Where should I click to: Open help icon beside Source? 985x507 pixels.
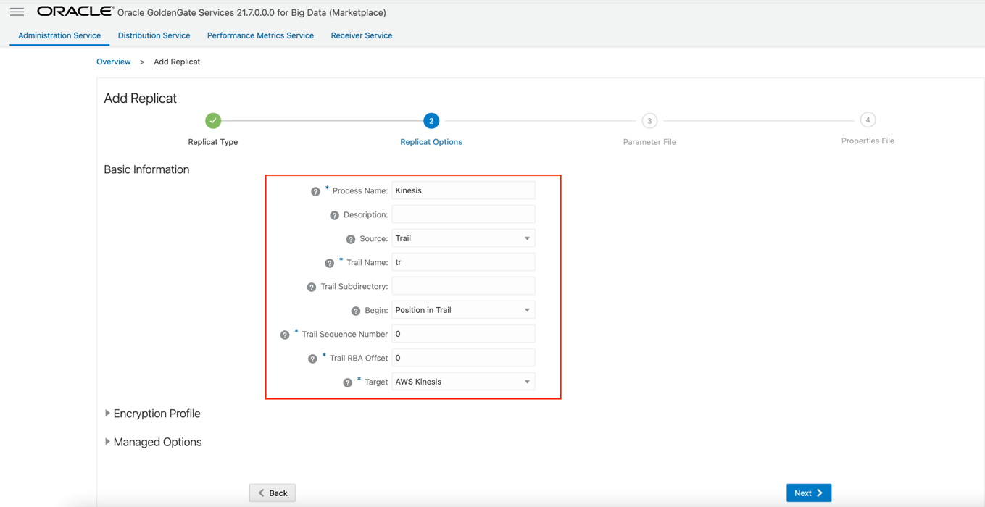point(351,239)
